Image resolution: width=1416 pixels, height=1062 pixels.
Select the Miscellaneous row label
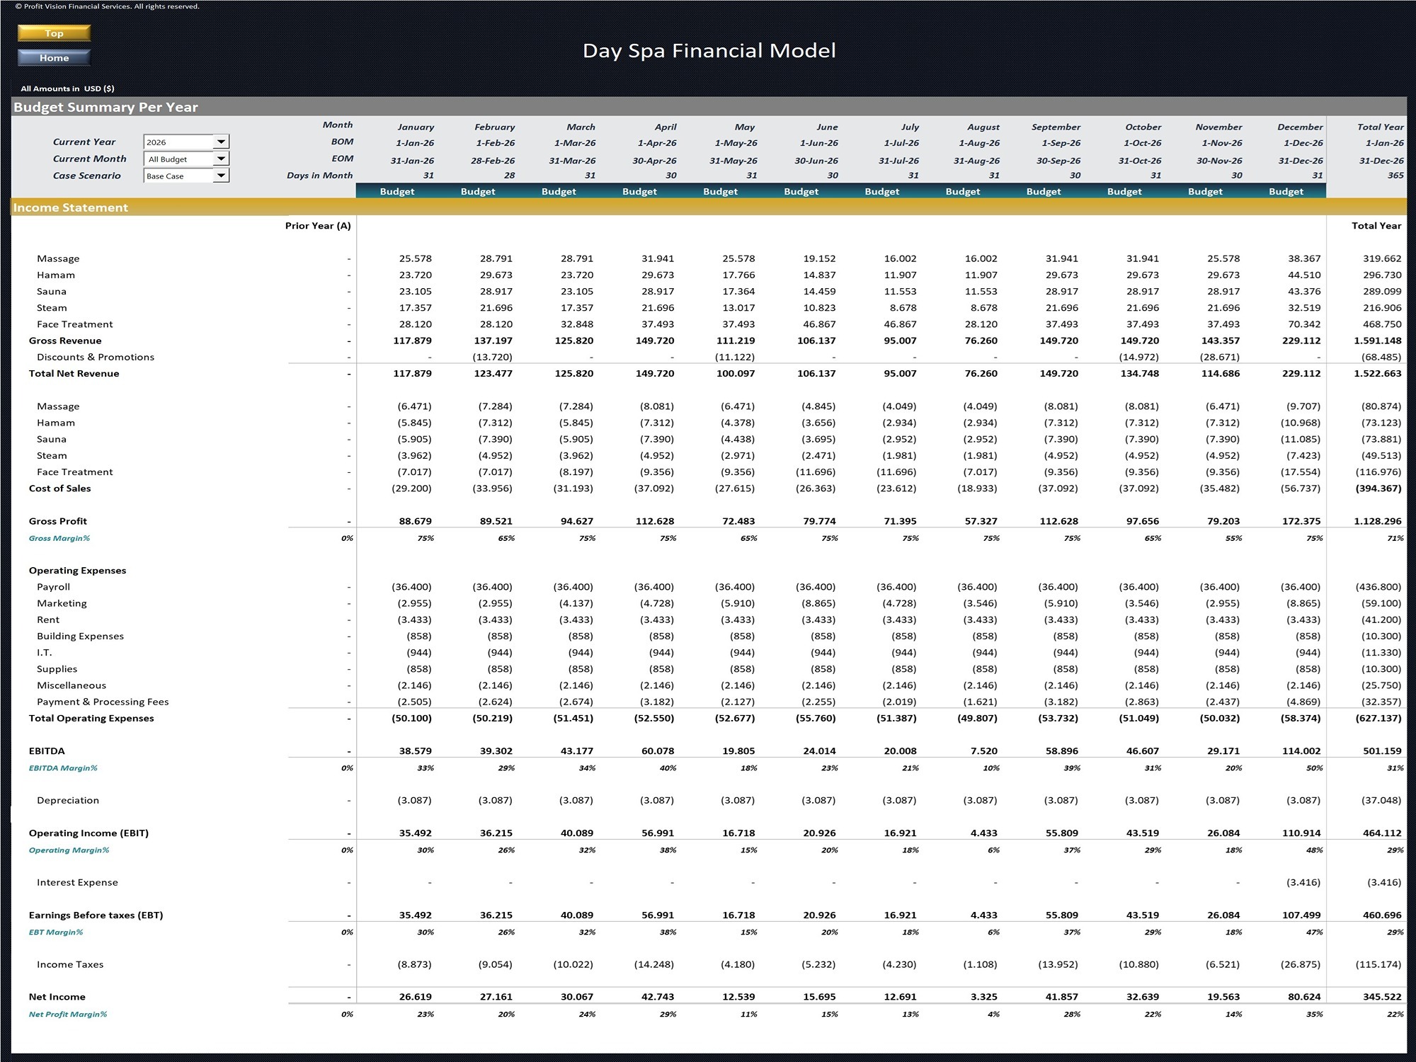pyautogui.click(x=72, y=685)
